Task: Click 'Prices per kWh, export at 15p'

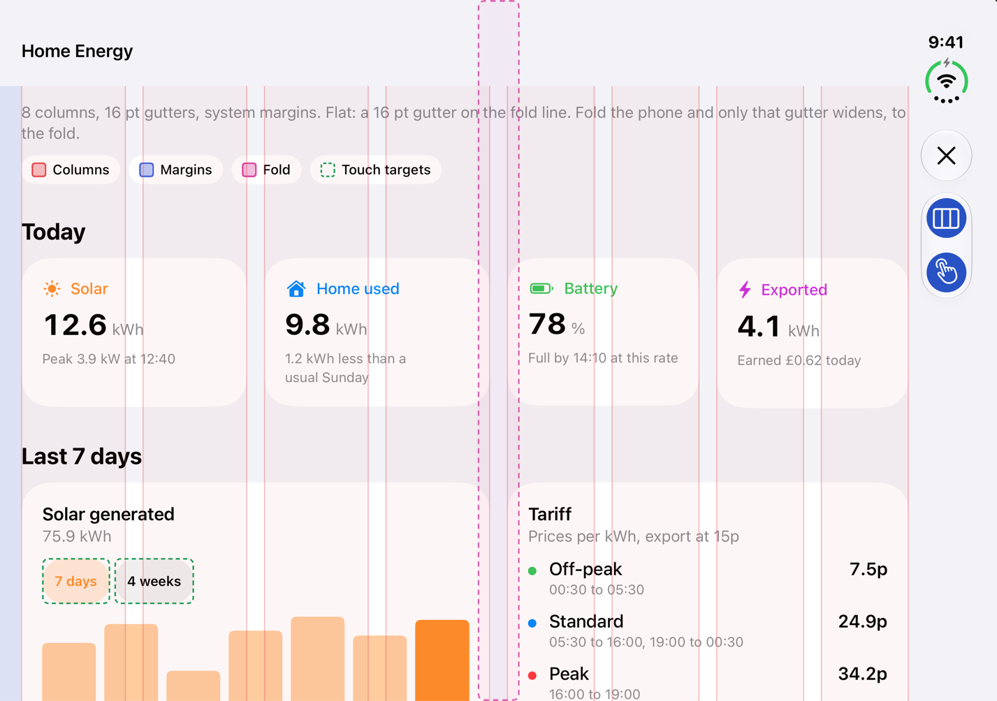Action: click(634, 536)
